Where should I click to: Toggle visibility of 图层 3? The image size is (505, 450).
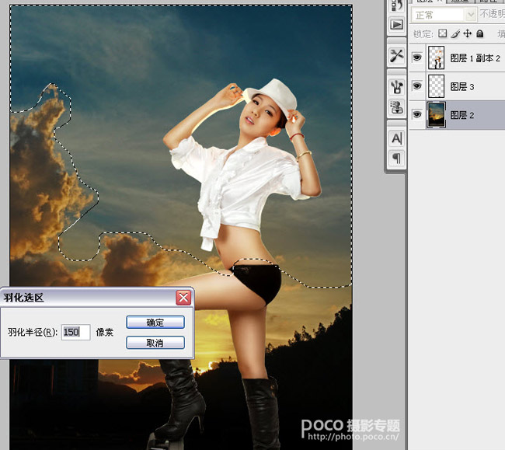(x=417, y=86)
